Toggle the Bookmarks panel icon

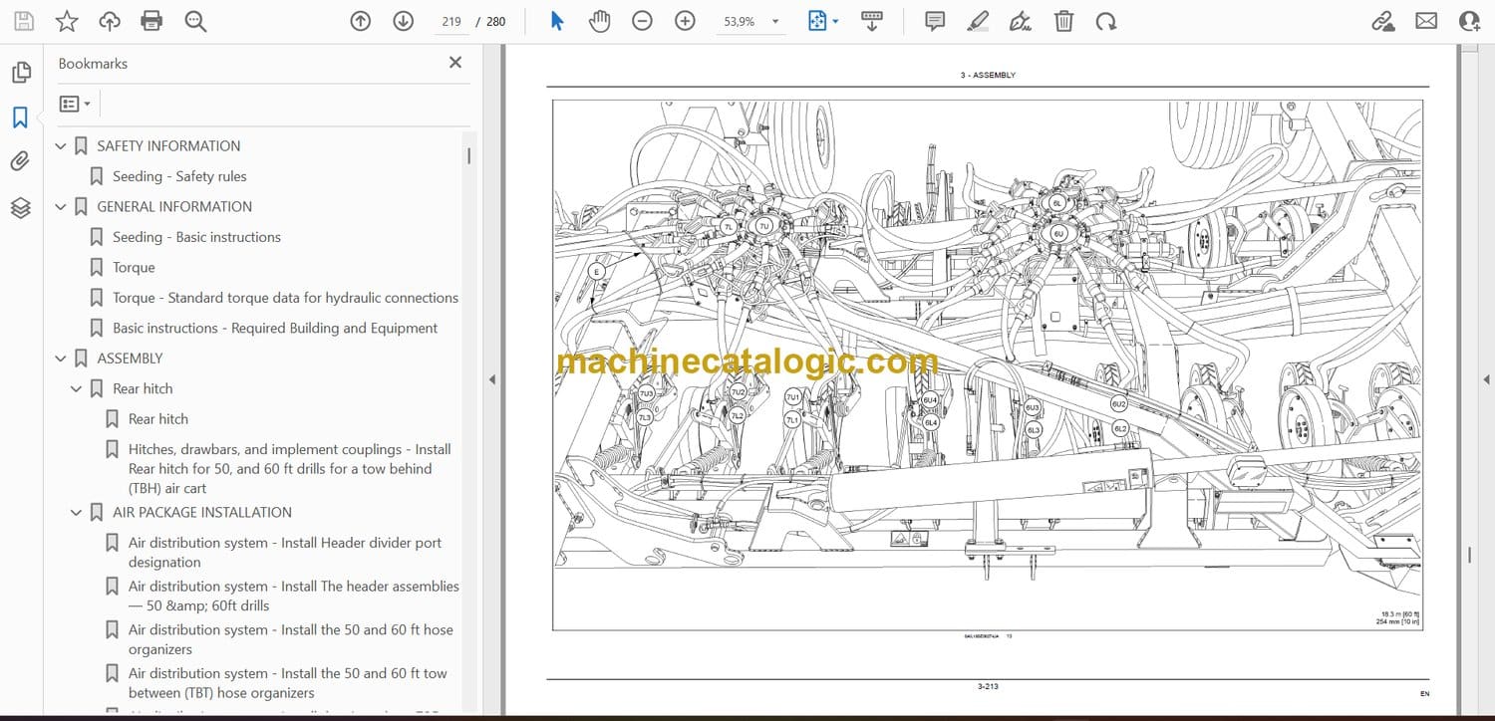pyautogui.click(x=20, y=118)
